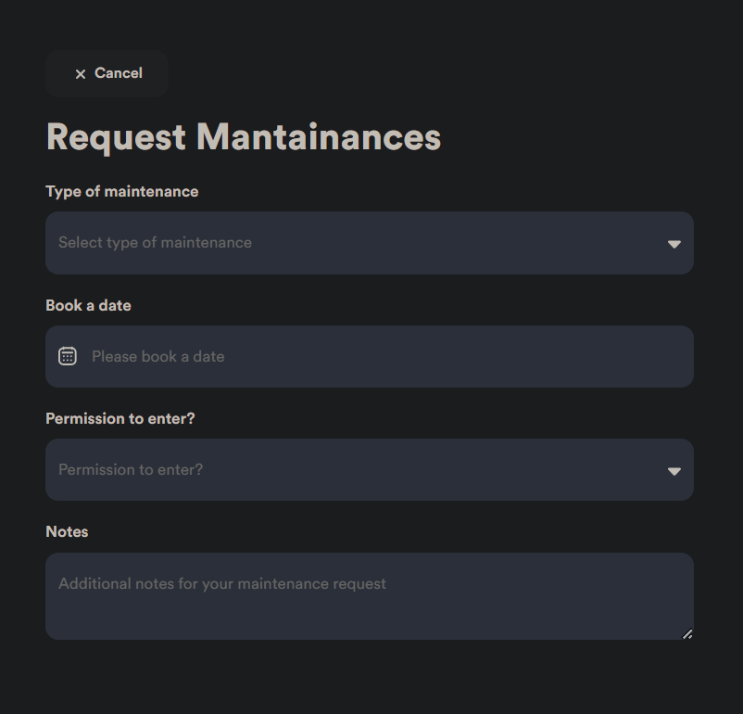Click the Notes textarea resize handle
Screen dimensions: 743x714
[686, 634]
